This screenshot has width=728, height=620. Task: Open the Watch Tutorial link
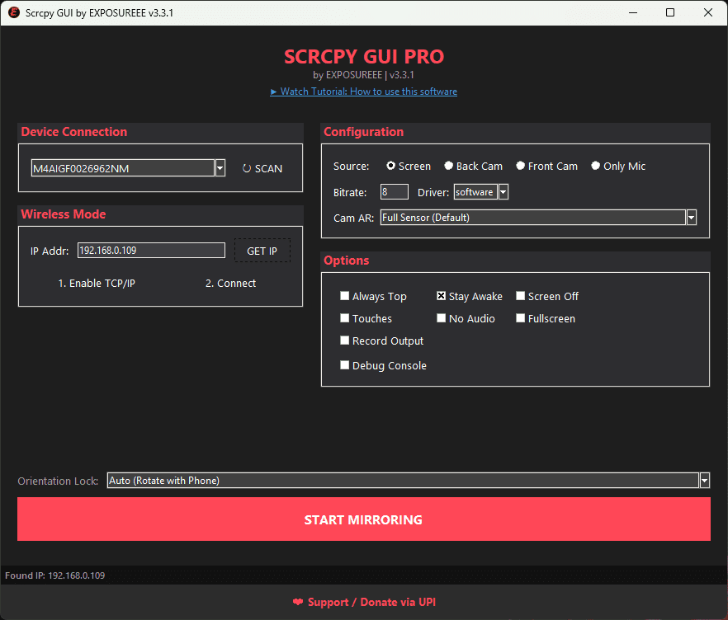[x=363, y=92]
